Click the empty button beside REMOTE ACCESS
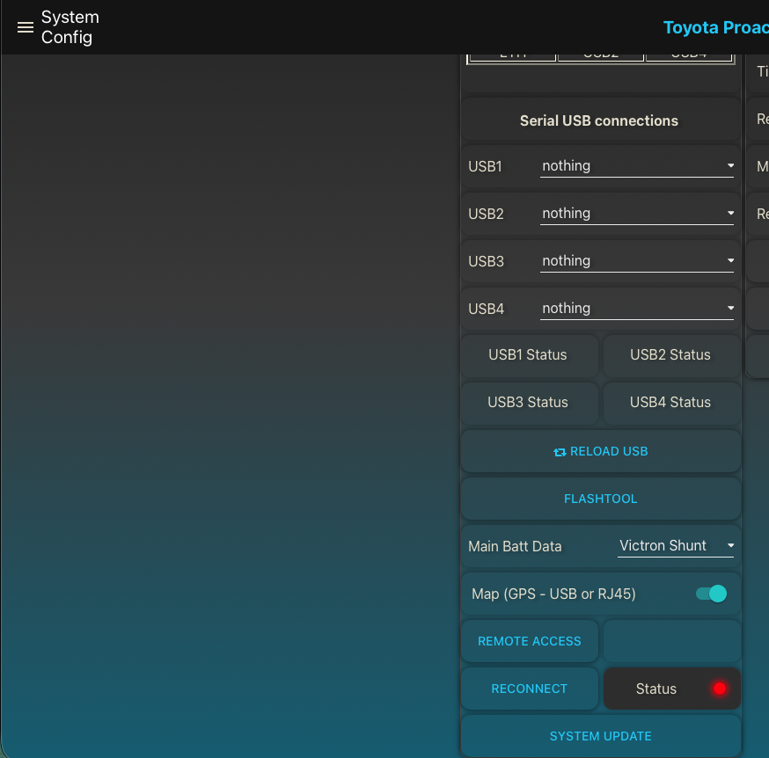The height and width of the screenshot is (758, 769). [671, 641]
